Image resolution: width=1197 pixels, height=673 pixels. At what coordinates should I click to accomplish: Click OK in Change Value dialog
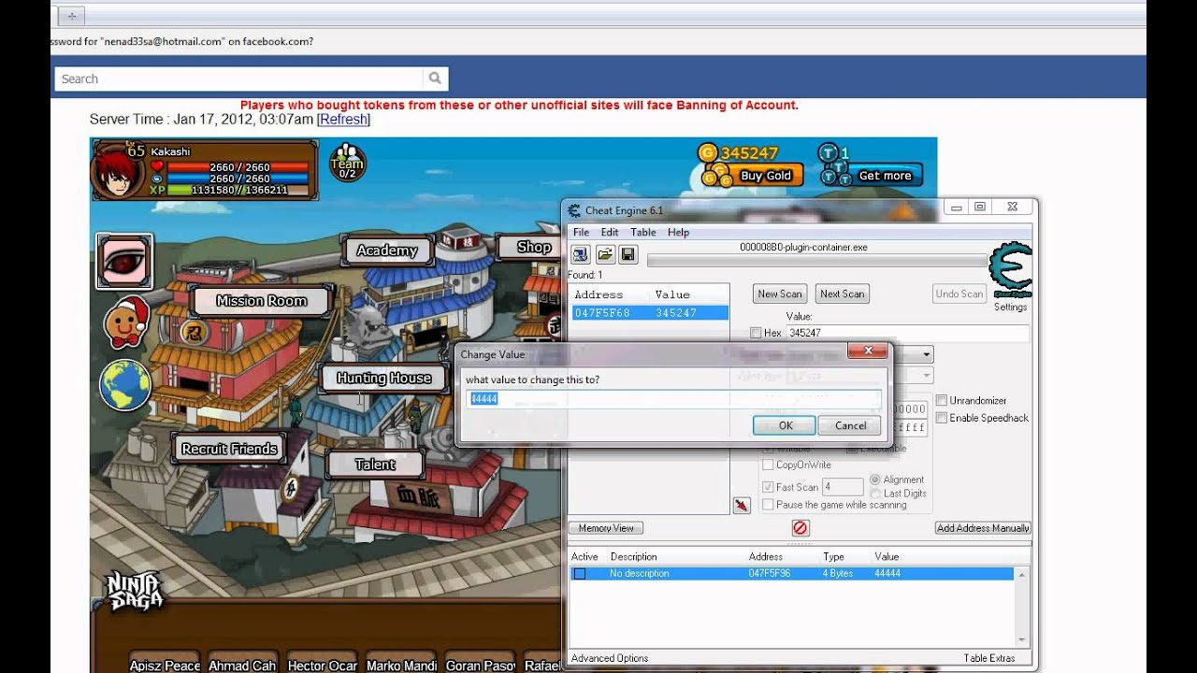pyautogui.click(x=786, y=425)
